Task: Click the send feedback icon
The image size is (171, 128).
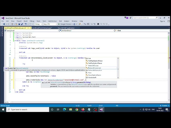Action: [131, 18]
